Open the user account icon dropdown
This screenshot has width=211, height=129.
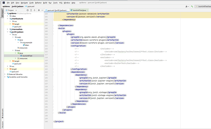point(187,6)
